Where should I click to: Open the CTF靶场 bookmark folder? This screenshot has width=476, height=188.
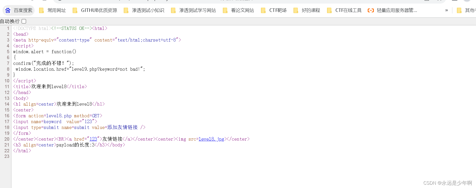point(274,10)
